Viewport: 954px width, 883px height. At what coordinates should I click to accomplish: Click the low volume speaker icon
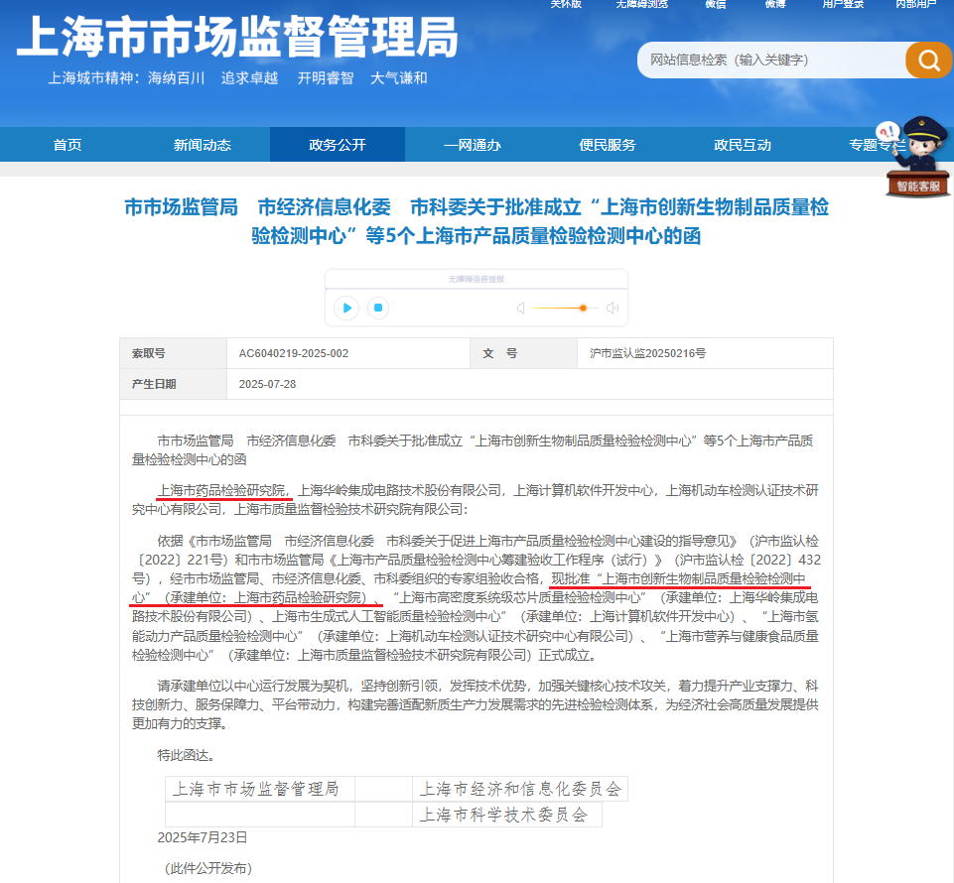pyautogui.click(x=520, y=308)
